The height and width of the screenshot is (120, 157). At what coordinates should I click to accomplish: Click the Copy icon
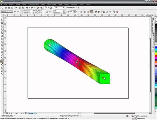(x=20, y=8)
